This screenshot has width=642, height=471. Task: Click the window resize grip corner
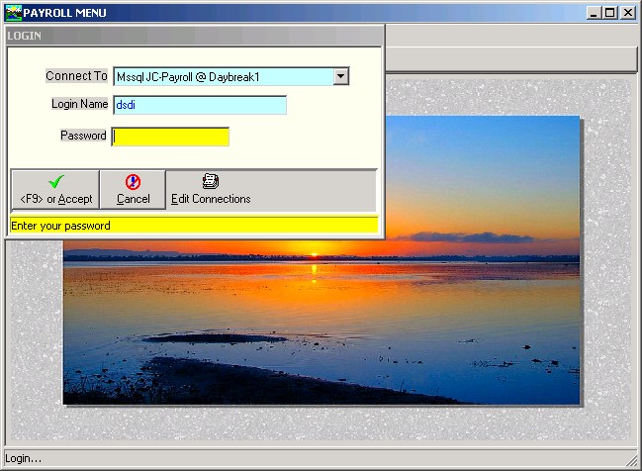tap(632, 460)
